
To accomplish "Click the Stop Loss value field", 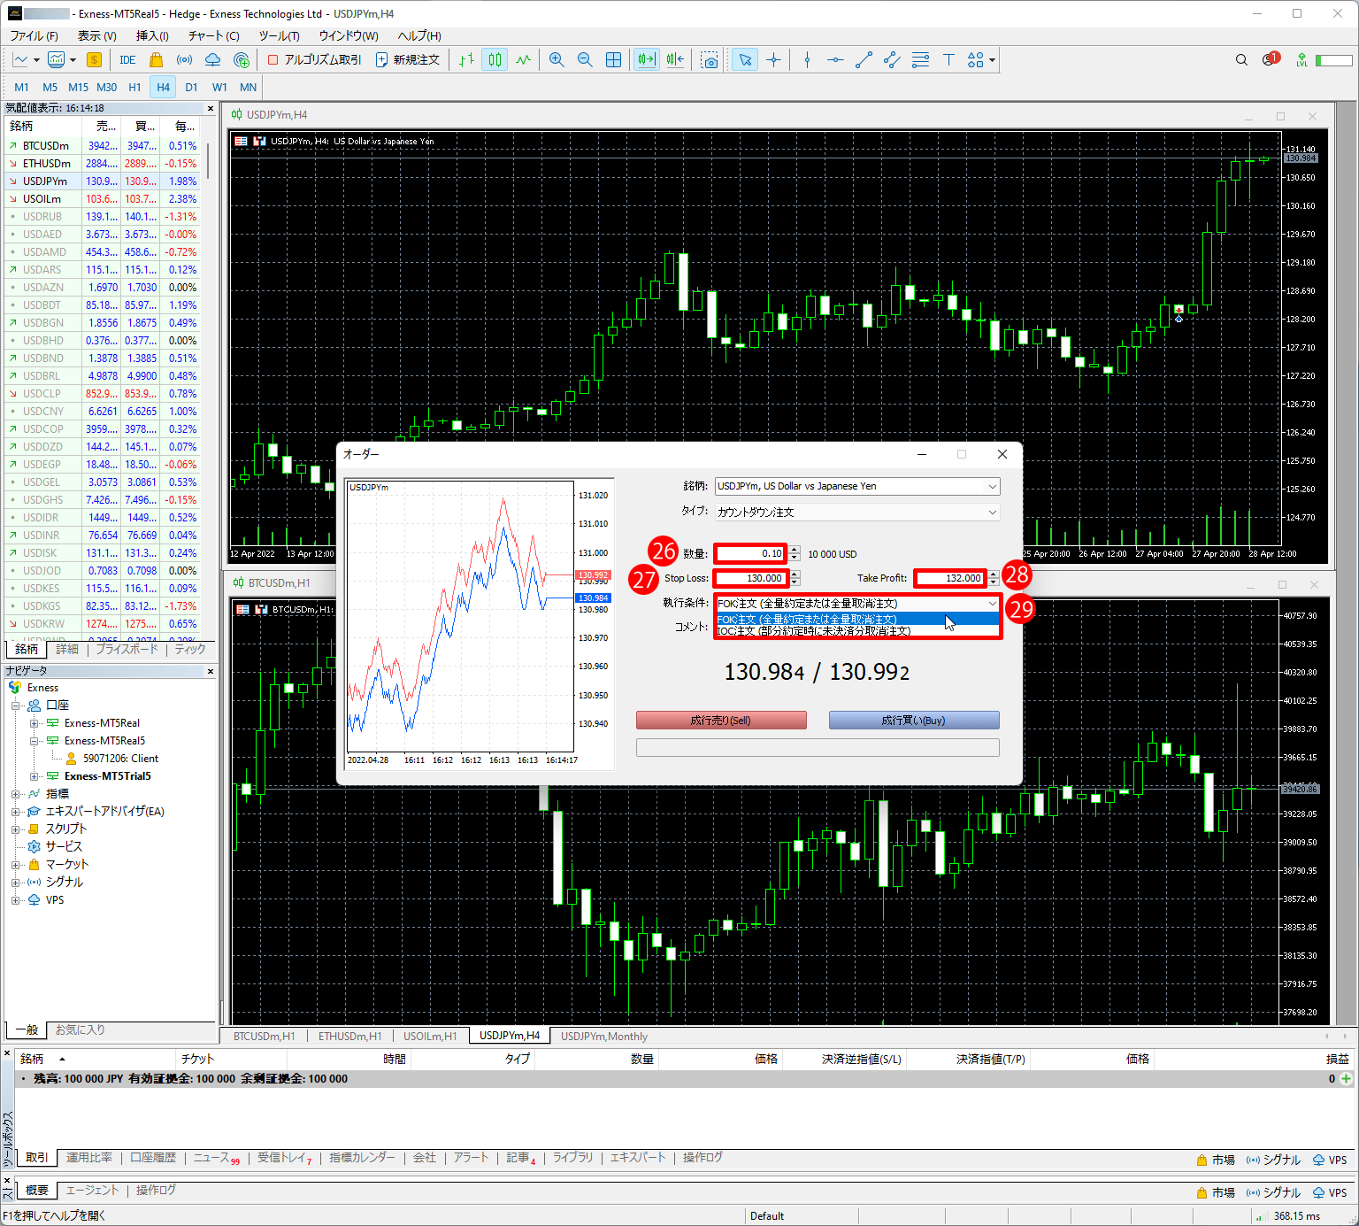I will pos(750,578).
